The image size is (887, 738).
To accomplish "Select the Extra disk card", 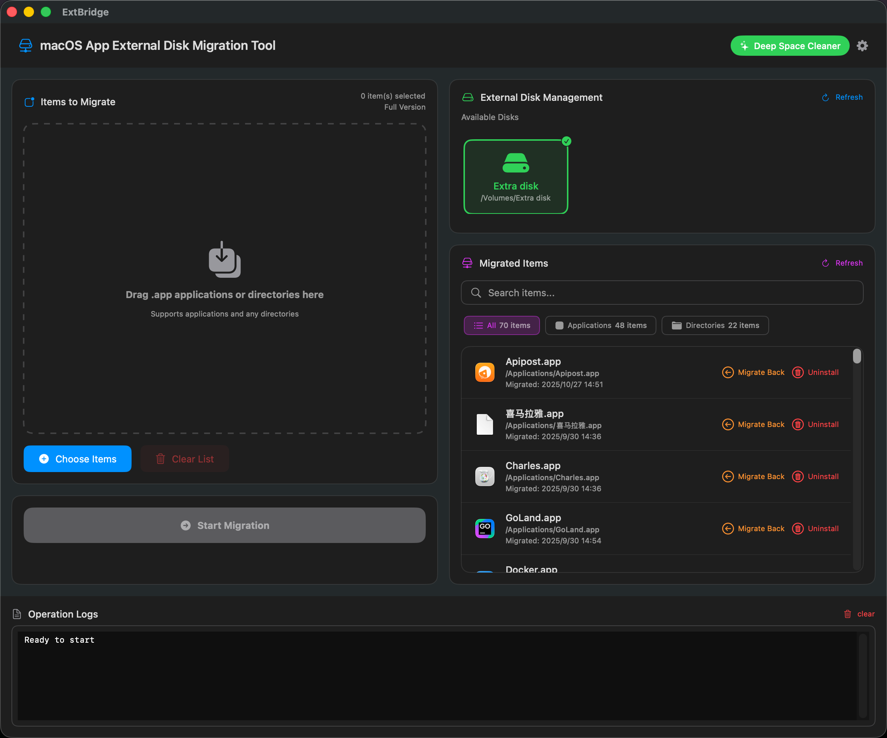I will point(515,177).
